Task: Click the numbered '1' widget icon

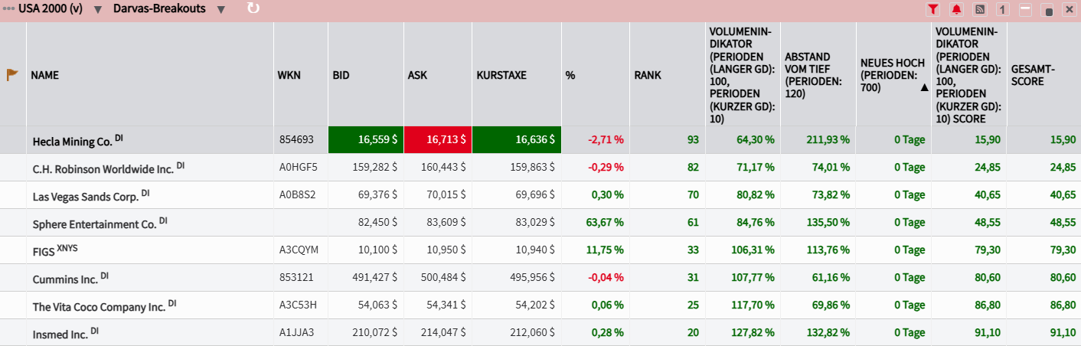Action: click(1002, 10)
